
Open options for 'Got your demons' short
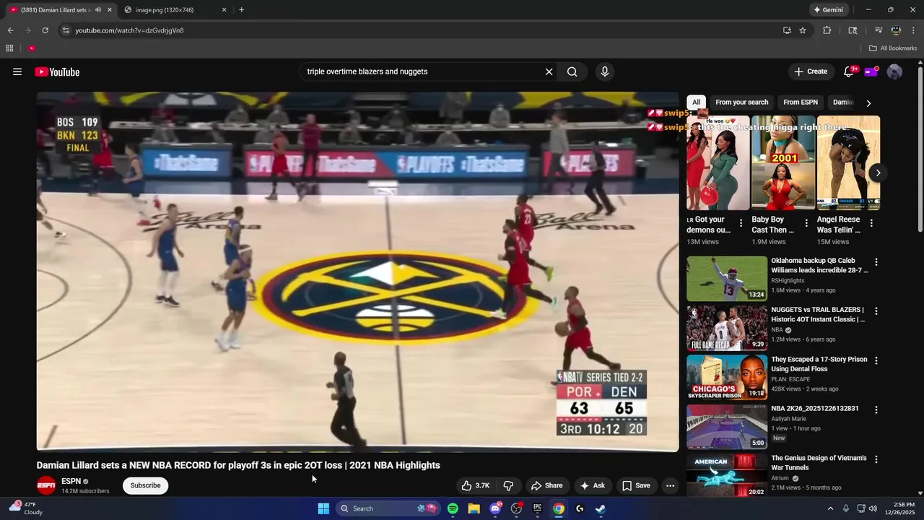pos(741,223)
